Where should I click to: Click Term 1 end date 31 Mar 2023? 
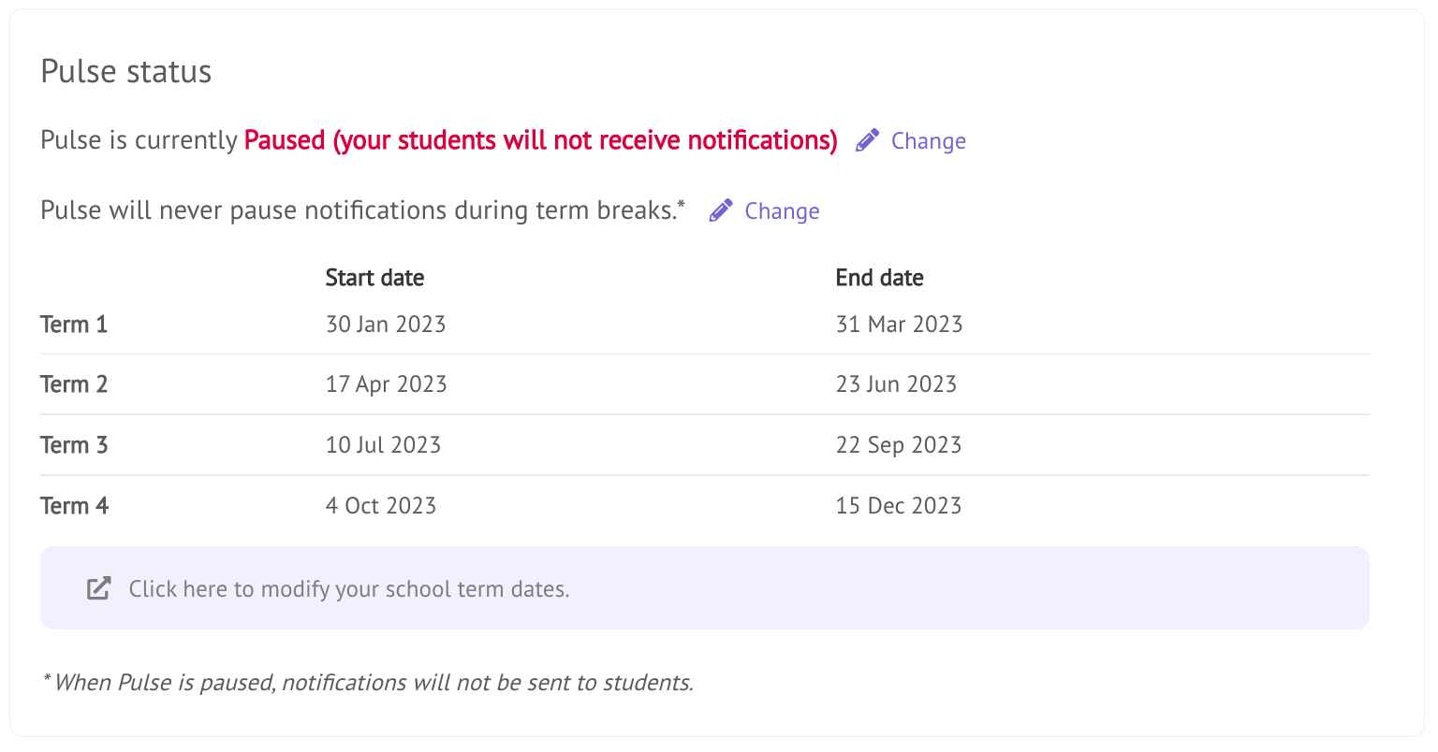899,325
